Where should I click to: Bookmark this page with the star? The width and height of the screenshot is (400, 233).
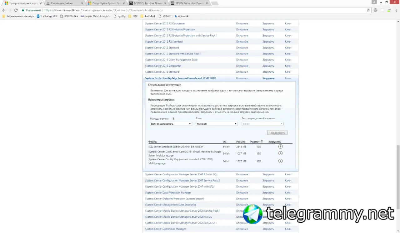click(368, 10)
